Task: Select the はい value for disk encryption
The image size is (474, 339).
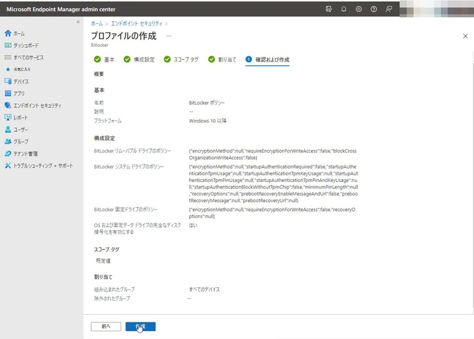Action: [x=193, y=225]
